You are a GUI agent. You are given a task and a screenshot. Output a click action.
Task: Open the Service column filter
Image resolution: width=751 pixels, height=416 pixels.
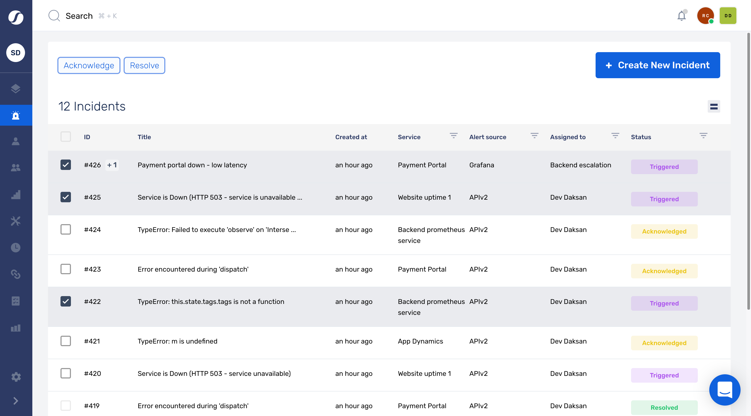(x=453, y=136)
